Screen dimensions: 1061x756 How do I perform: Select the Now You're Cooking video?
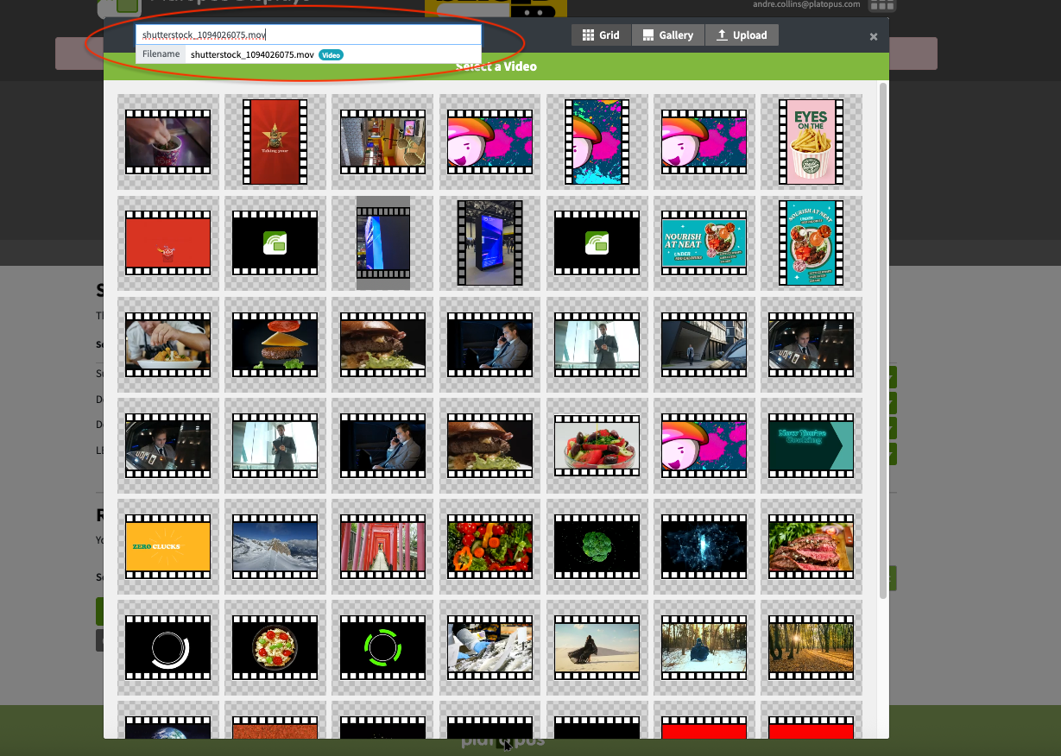click(x=811, y=447)
